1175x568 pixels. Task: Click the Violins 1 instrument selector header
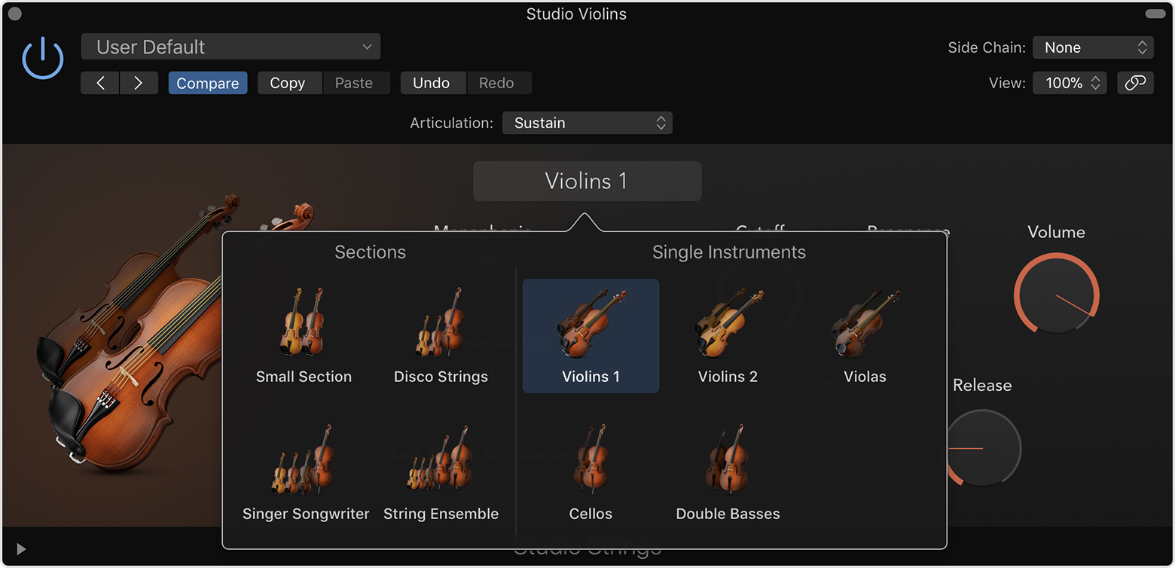click(587, 181)
